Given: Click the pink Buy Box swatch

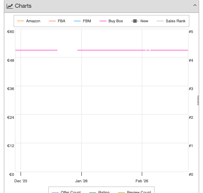Looking at the screenshot, I should click(103, 21).
